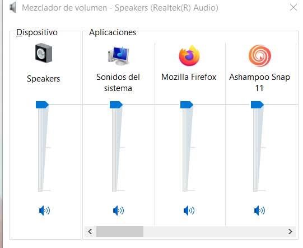
Task: Click the Mozilla Firefox volume track midpoint
Action: coord(185,148)
